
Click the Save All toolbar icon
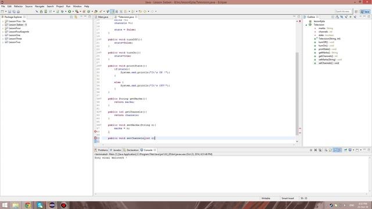point(14,12)
